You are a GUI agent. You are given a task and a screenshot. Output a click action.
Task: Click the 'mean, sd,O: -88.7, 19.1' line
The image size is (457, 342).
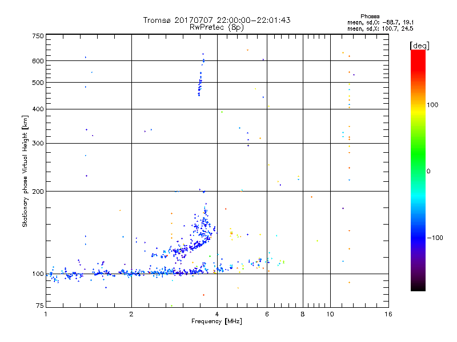point(380,22)
